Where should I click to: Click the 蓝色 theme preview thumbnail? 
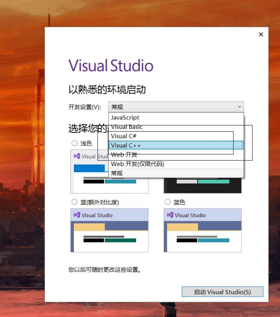(x=203, y=230)
